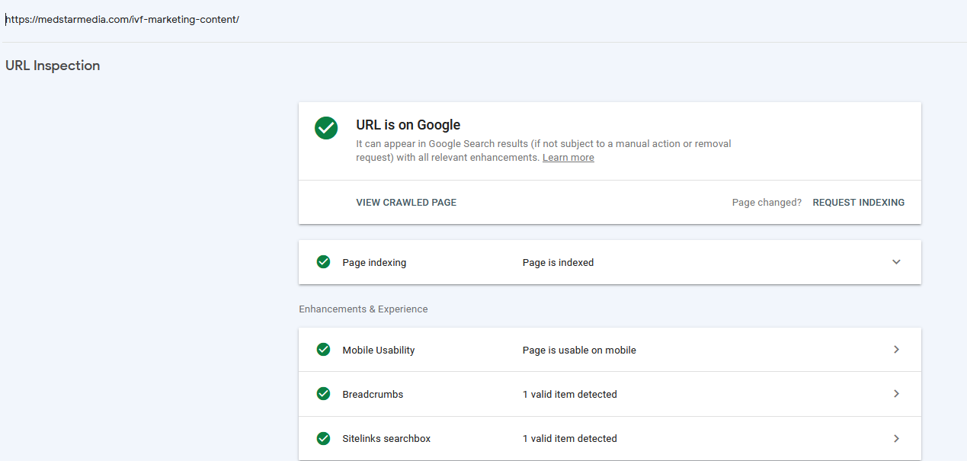Click REQUEST INDEXING
967x461 pixels.
coord(859,203)
